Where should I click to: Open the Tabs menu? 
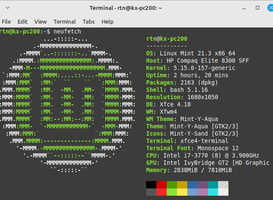89,21
